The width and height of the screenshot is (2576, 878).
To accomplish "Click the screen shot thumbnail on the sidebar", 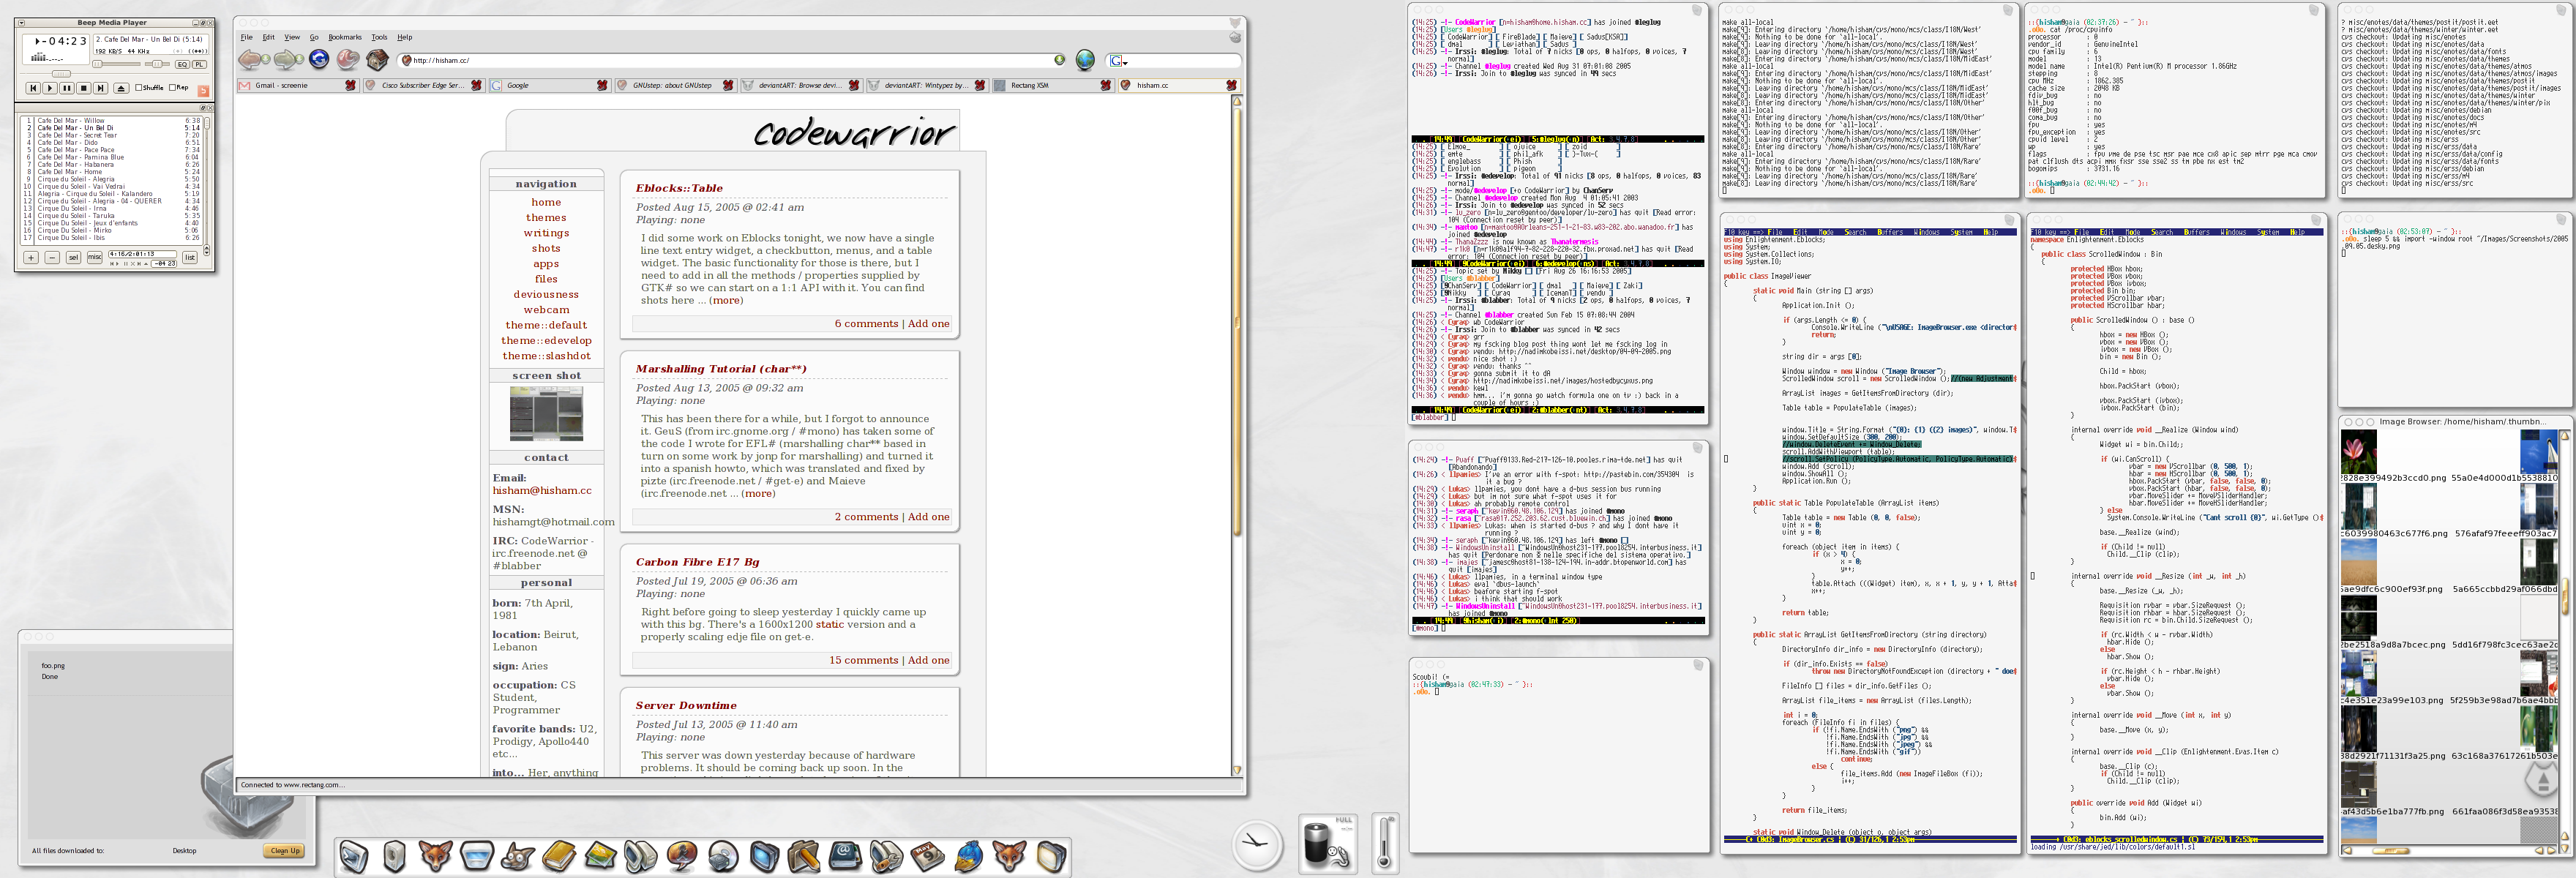I will 546,413.
